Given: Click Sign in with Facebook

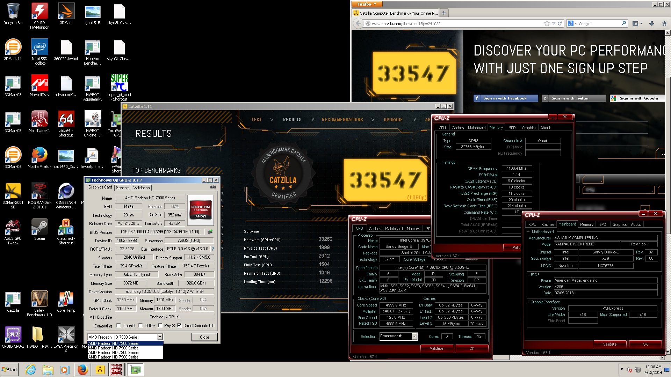Looking at the screenshot, I should tap(506, 98).
